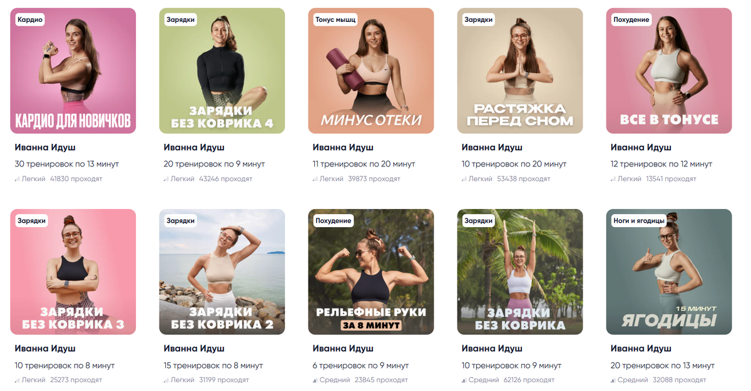Click the Средний difficulty icon by 62126 проходят

coord(464,380)
